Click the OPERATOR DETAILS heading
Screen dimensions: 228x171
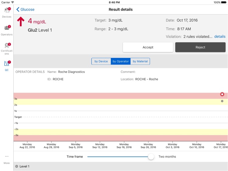point(30,72)
